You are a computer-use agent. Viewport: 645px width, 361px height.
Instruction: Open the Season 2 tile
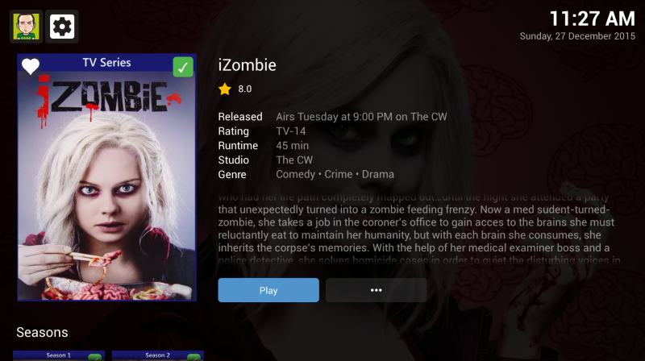tap(157, 355)
